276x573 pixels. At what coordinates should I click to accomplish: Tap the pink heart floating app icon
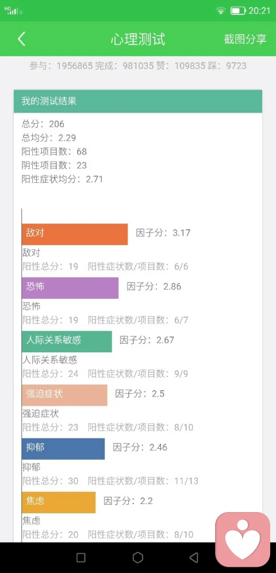243,540
